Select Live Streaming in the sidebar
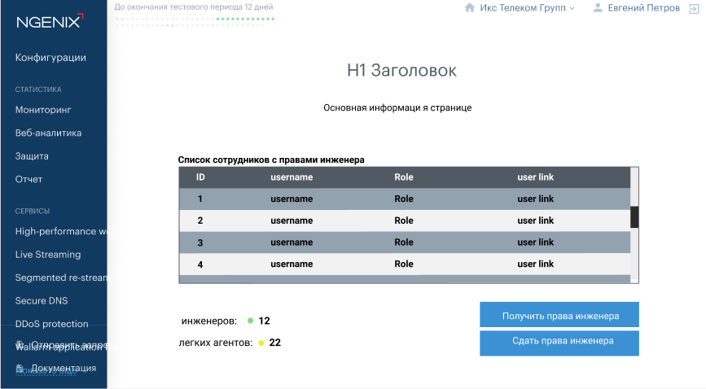Image resolution: width=706 pixels, height=389 pixels. (x=48, y=255)
